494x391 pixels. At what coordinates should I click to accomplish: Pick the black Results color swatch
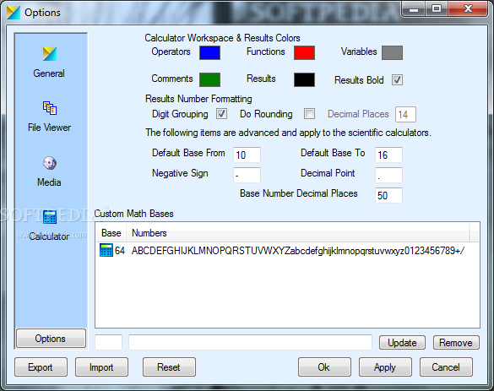[304, 79]
